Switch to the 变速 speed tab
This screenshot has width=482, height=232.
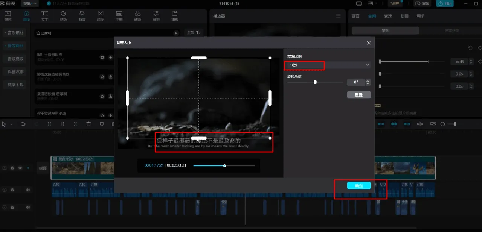point(388,16)
